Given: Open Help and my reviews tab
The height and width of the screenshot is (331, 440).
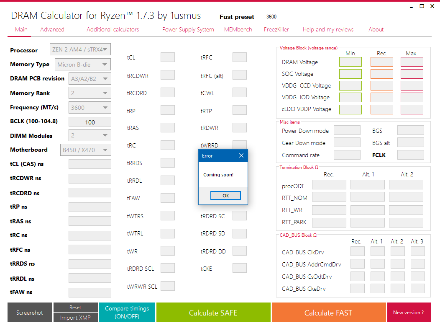Looking at the screenshot, I should pos(328,29).
